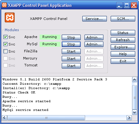Open the SCM... button
The image size is (139, 124).
[x=123, y=19]
